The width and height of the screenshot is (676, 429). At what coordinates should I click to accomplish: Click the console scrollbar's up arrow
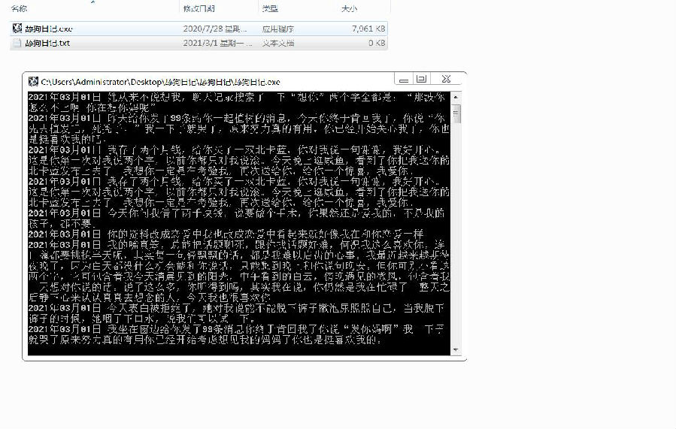coord(456,98)
